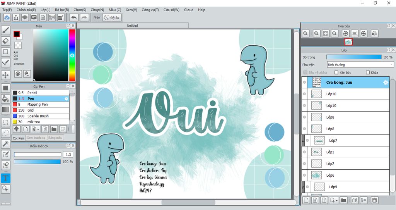Click the brush size value field 1.3

pos(68,155)
